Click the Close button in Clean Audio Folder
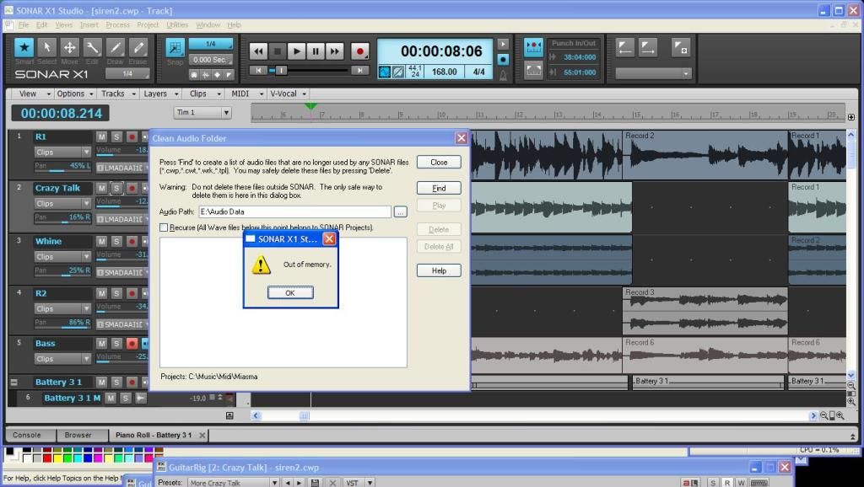864x487 pixels. tap(439, 163)
